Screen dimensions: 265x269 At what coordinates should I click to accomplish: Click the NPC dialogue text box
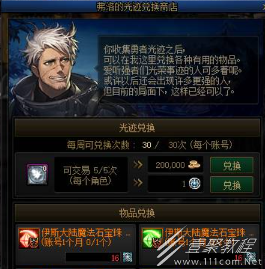coord(178,70)
